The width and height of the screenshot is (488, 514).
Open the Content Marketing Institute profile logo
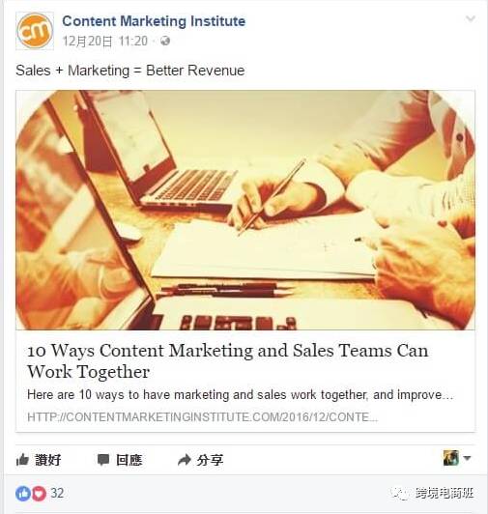point(35,31)
